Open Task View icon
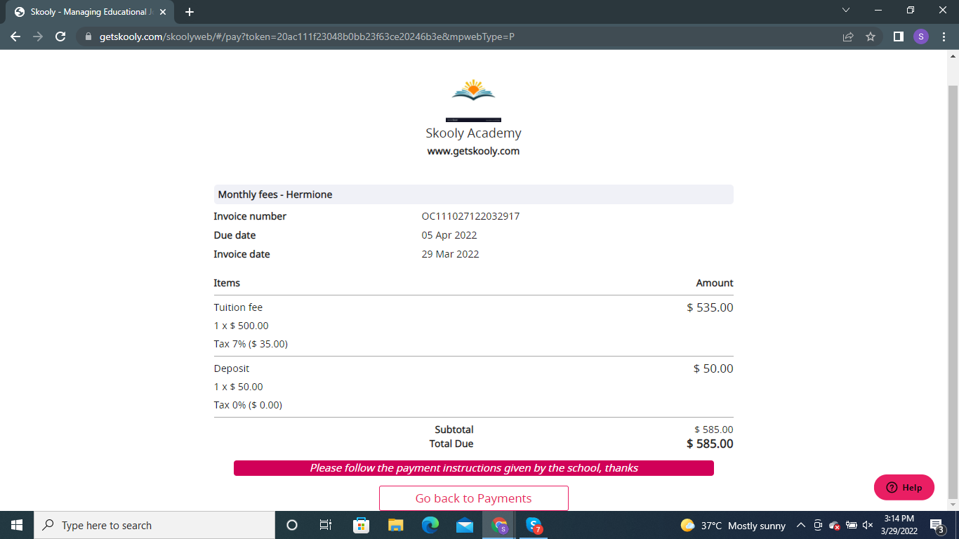This screenshot has height=539, width=959. click(x=326, y=525)
